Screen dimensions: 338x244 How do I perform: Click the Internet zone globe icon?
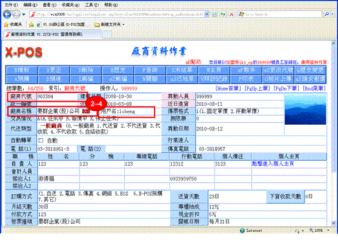242,231
